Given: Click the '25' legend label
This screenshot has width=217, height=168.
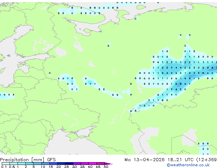Looking at the screenshot, I should click(x=66, y=167).
